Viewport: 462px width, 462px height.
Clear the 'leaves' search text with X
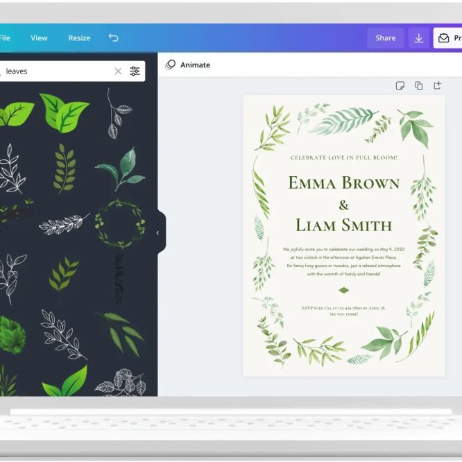pos(118,71)
